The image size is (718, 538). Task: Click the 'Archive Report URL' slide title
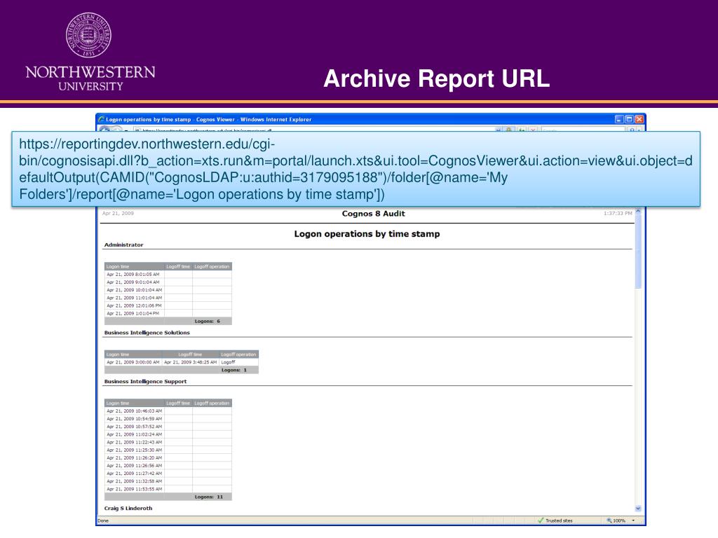click(436, 78)
